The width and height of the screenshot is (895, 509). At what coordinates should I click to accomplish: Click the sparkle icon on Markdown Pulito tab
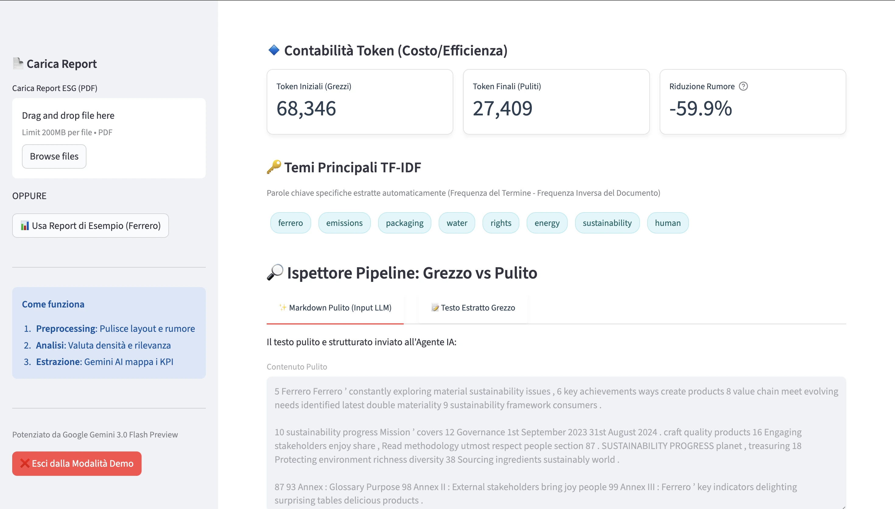pos(283,308)
